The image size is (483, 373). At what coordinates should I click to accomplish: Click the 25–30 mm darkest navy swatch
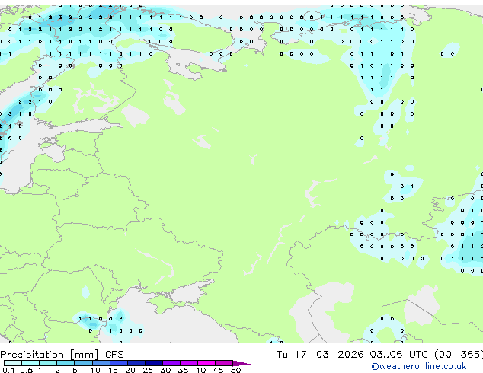pos(154,363)
